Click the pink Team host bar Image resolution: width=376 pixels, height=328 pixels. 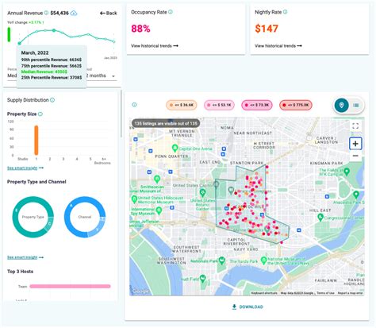[x=70, y=286]
